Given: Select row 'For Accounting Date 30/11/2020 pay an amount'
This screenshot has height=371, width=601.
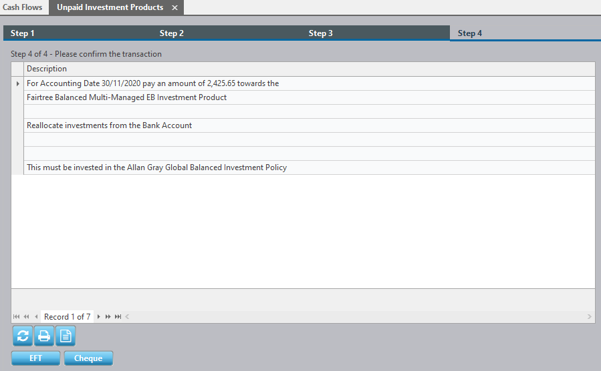Looking at the screenshot, I should click(309, 83).
